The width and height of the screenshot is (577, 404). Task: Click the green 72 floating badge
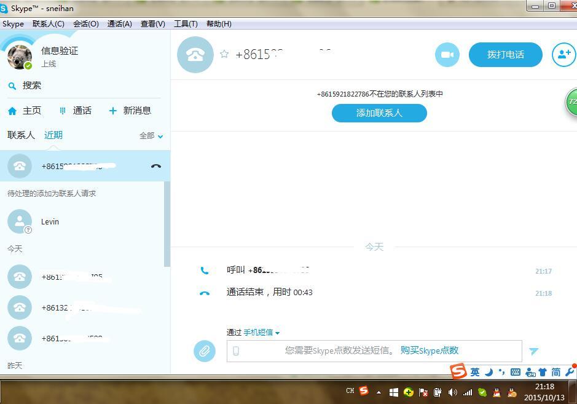pyautogui.click(x=571, y=101)
